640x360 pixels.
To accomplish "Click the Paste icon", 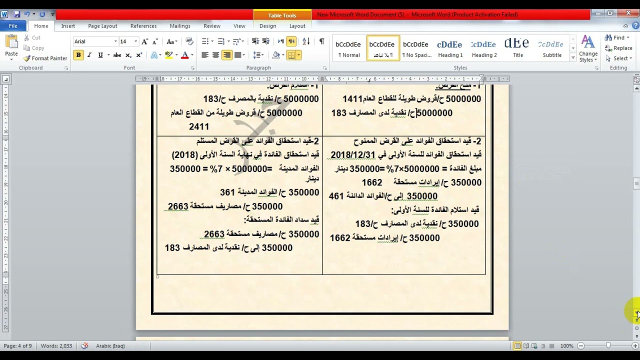I will [x=11, y=42].
